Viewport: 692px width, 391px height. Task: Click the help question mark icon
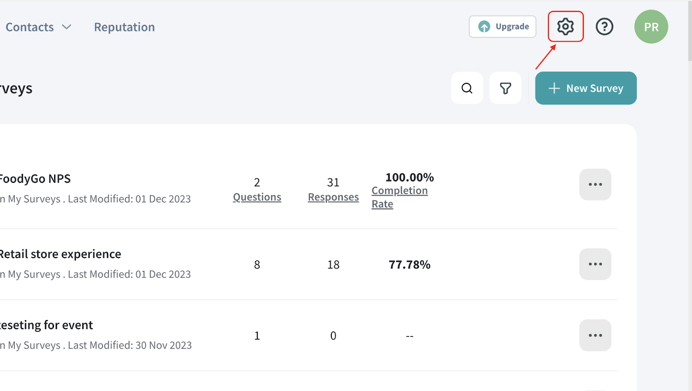pyautogui.click(x=604, y=27)
